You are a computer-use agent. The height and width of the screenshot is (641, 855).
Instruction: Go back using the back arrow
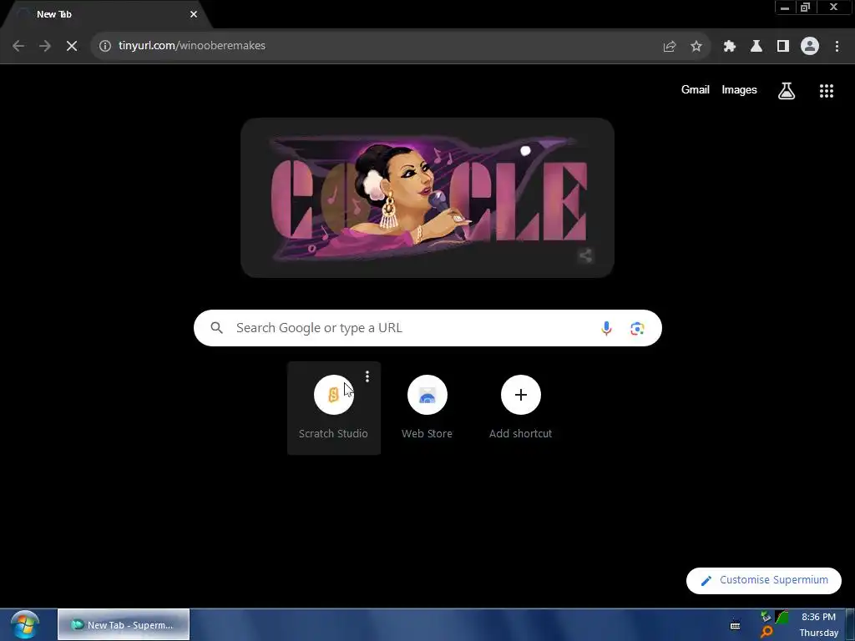(x=18, y=46)
